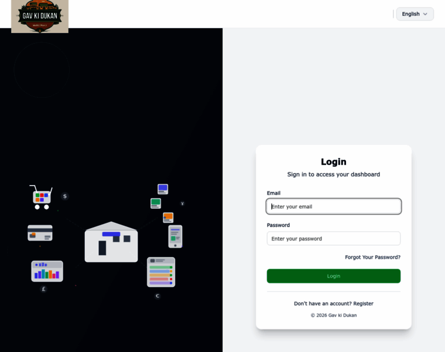
Task: Click the pound sign coin icon
Action: coord(43,289)
